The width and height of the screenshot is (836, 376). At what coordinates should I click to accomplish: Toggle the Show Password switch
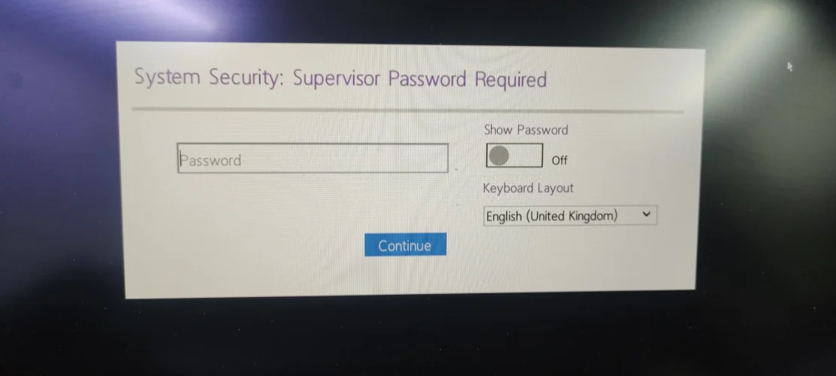[514, 156]
